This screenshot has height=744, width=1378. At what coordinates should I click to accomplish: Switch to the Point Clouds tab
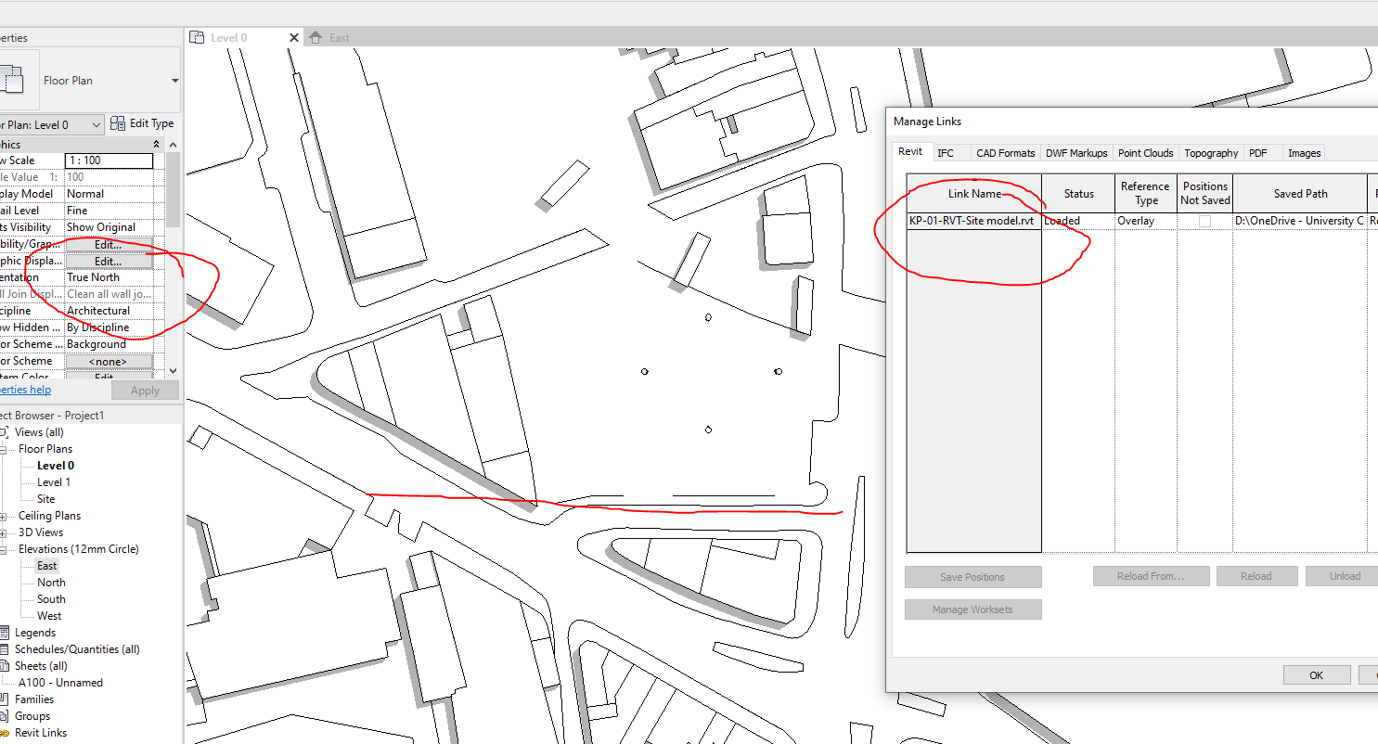pyautogui.click(x=1145, y=153)
